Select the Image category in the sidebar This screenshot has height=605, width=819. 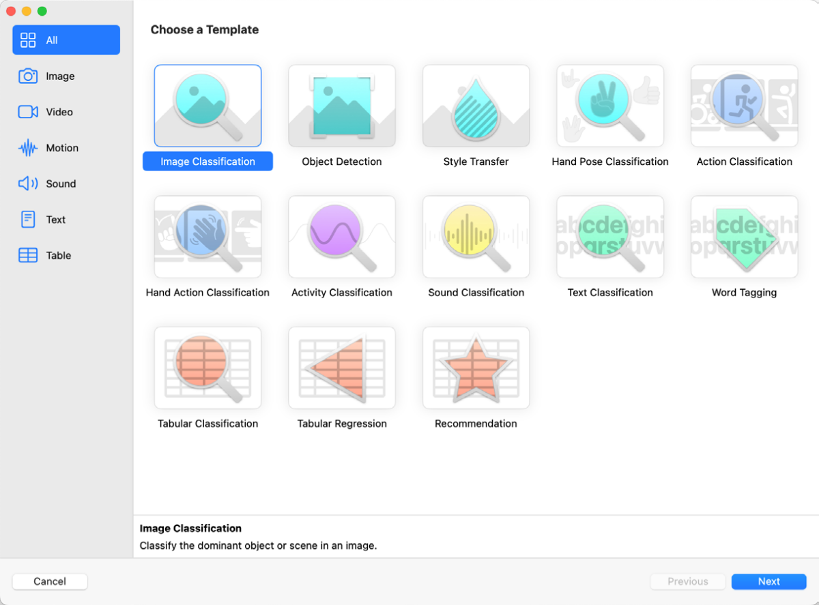click(66, 76)
